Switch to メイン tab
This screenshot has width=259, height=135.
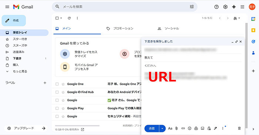tap(77, 28)
